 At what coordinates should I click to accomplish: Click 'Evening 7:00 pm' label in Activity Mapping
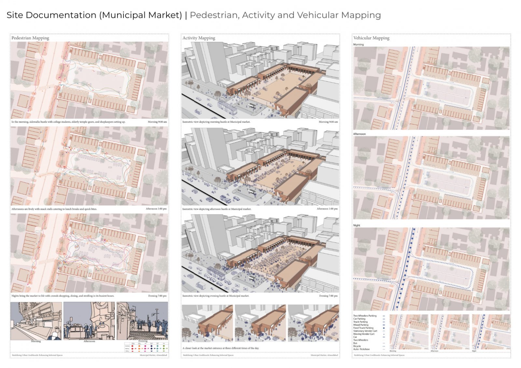328,296
